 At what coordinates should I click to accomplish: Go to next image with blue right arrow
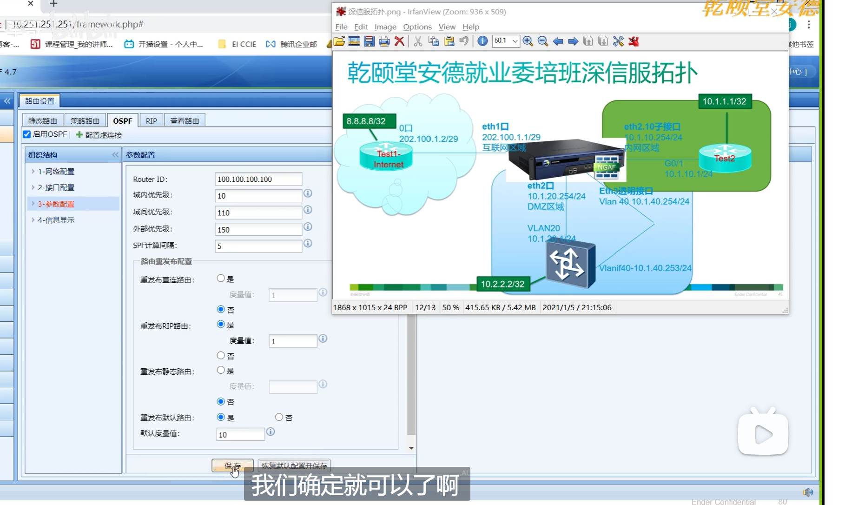[573, 41]
